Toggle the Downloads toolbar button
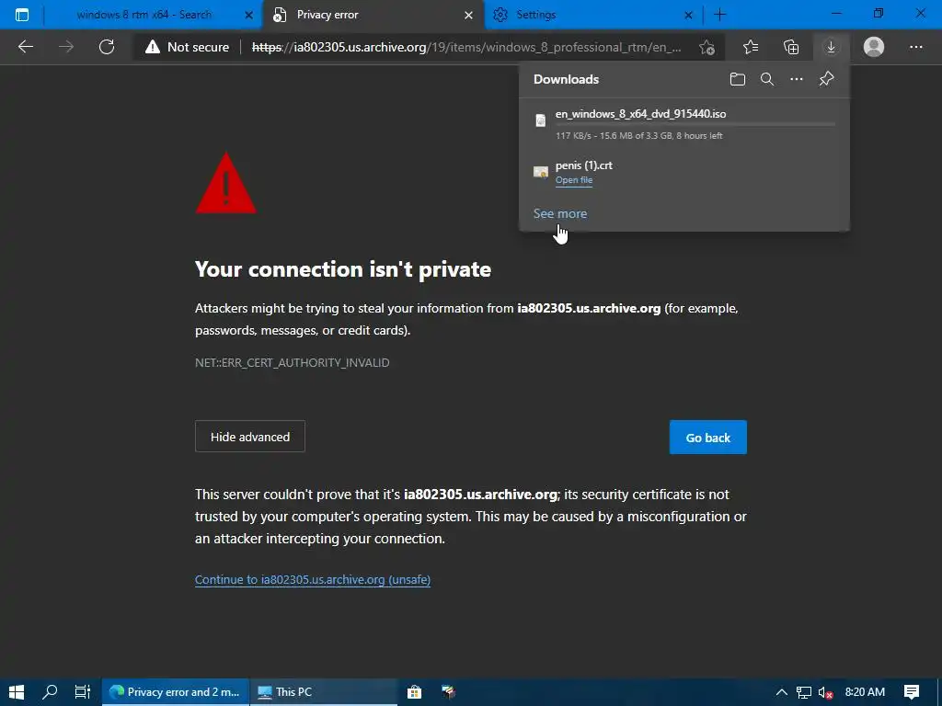This screenshot has height=706, width=942. 831,47
